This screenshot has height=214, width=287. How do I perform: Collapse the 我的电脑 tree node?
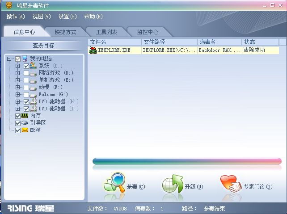9,59
